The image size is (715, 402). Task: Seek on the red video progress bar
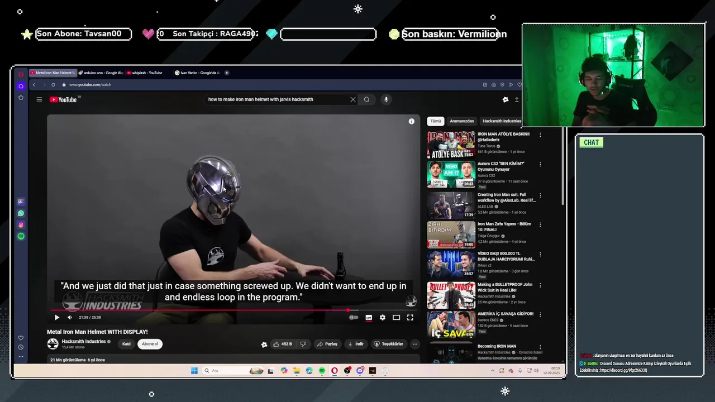(x=233, y=310)
